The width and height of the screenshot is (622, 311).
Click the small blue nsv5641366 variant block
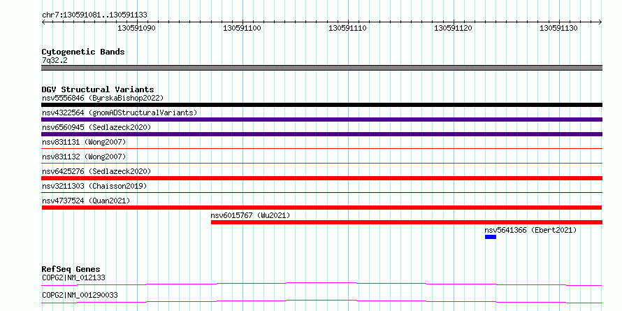coord(491,237)
